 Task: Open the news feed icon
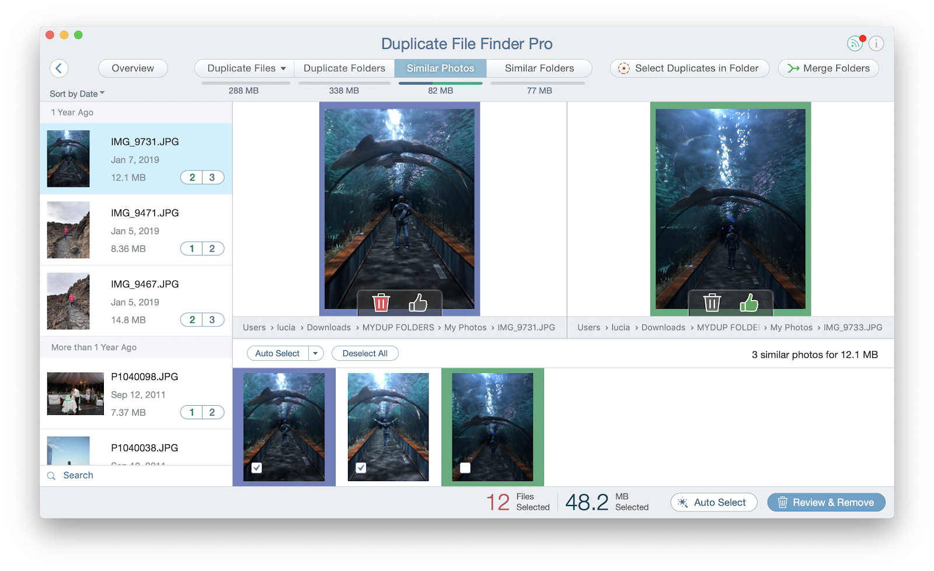[x=855, y=43]
